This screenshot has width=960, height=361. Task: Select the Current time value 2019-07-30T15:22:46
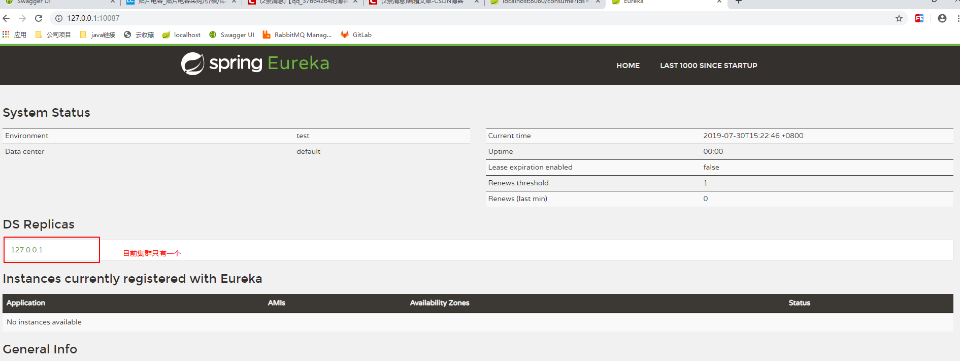click(753, 136)
